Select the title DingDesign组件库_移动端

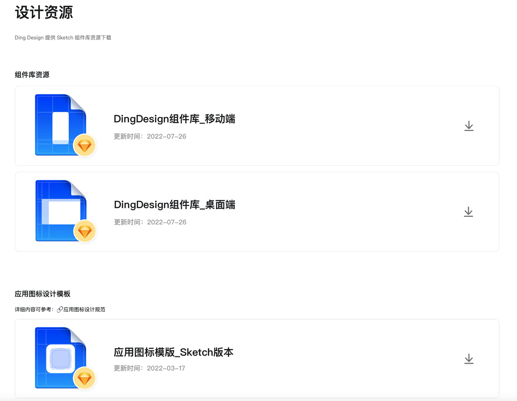click(174, 119)
